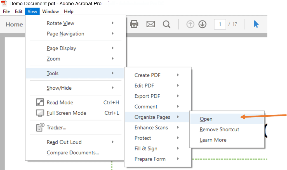
Task: Click the Ctrl+H shortcut text
Action: (111, 102)
